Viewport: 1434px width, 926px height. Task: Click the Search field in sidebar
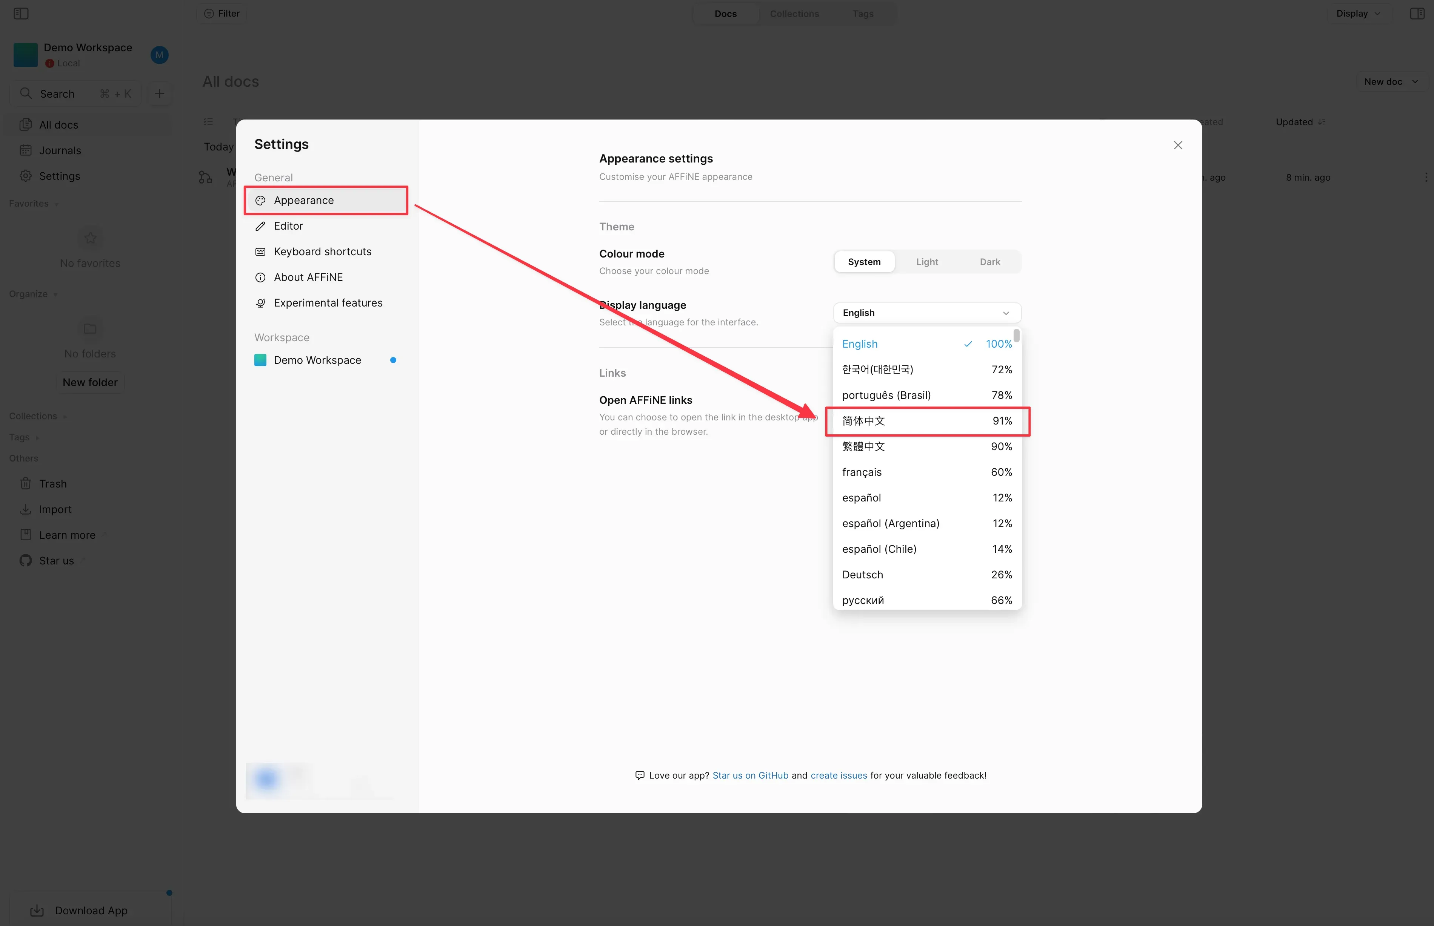click(75, 94)
